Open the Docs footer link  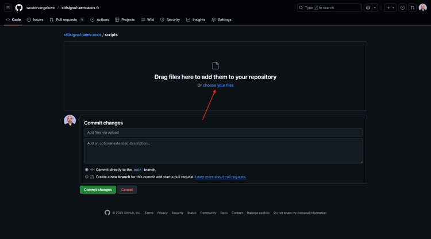tap(224, 213)
